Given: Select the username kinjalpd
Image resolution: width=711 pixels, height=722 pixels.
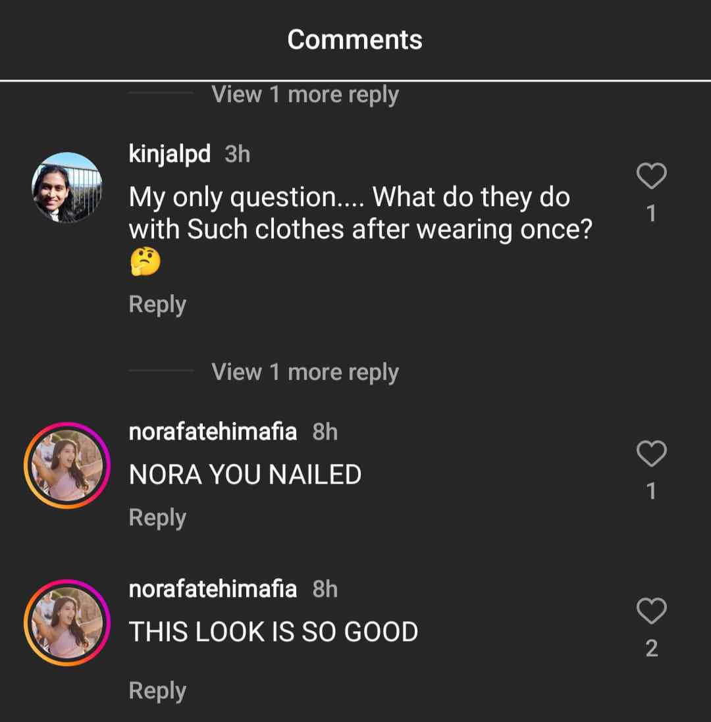Looking at the screenshot, I should [x=169, y=153].
